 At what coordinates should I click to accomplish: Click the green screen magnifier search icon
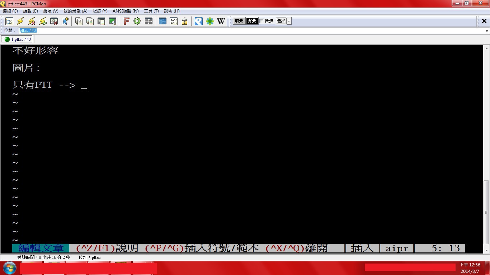click(x=113, y=21)
